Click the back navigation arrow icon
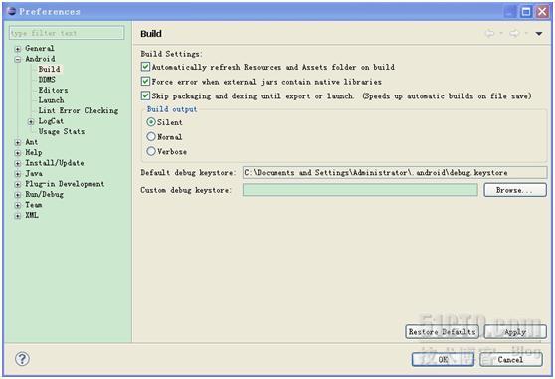 coord(489,33)
